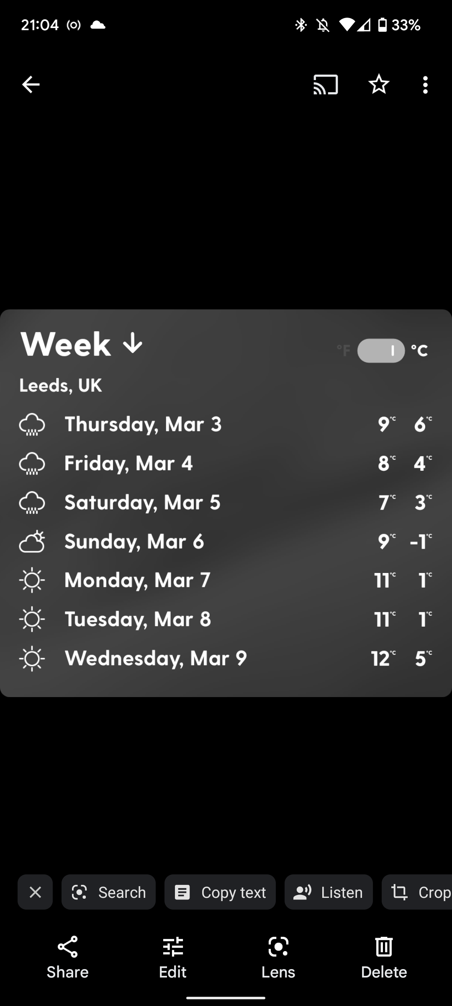The image size is (452, 1006).
Task: Tap the back arrow icon
Action: pos(31,85)
